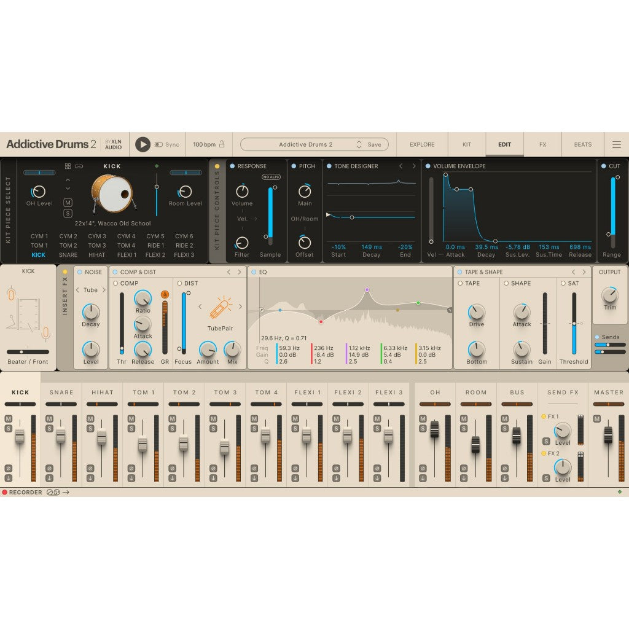Screen dimensions: 629x629
Task: Click the red Recorder icon
Action: pyautogui.click(x=5, y=492)
